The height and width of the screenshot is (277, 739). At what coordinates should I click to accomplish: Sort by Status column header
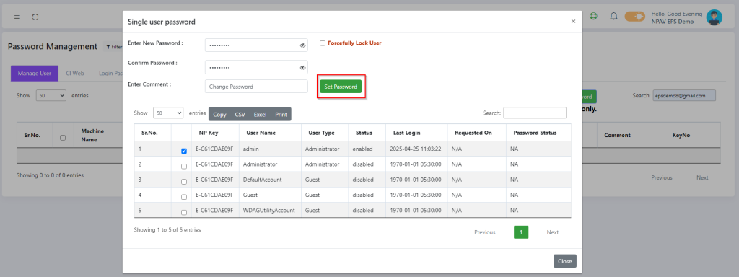(367, 133)
